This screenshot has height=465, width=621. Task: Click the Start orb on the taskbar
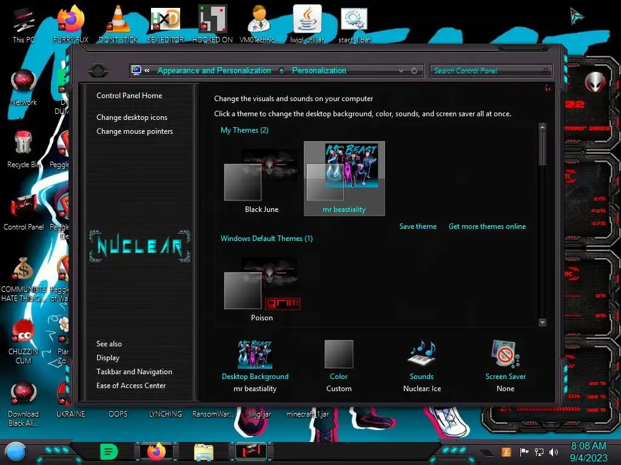(x=16, y=452)
